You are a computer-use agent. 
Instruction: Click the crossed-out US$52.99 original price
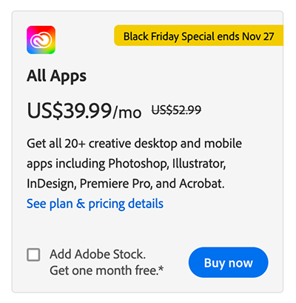176,110
